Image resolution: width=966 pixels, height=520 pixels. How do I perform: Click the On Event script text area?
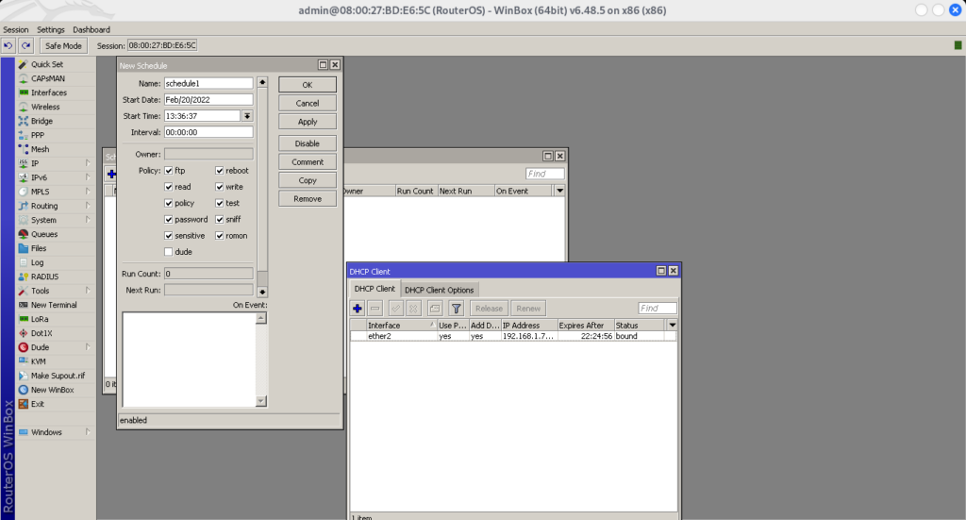pyautogui.click(x=189, y=360)
